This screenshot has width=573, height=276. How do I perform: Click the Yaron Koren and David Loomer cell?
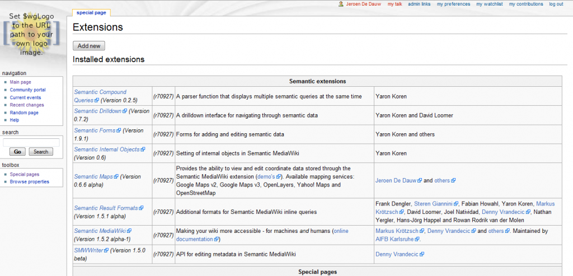pos(468,115)
